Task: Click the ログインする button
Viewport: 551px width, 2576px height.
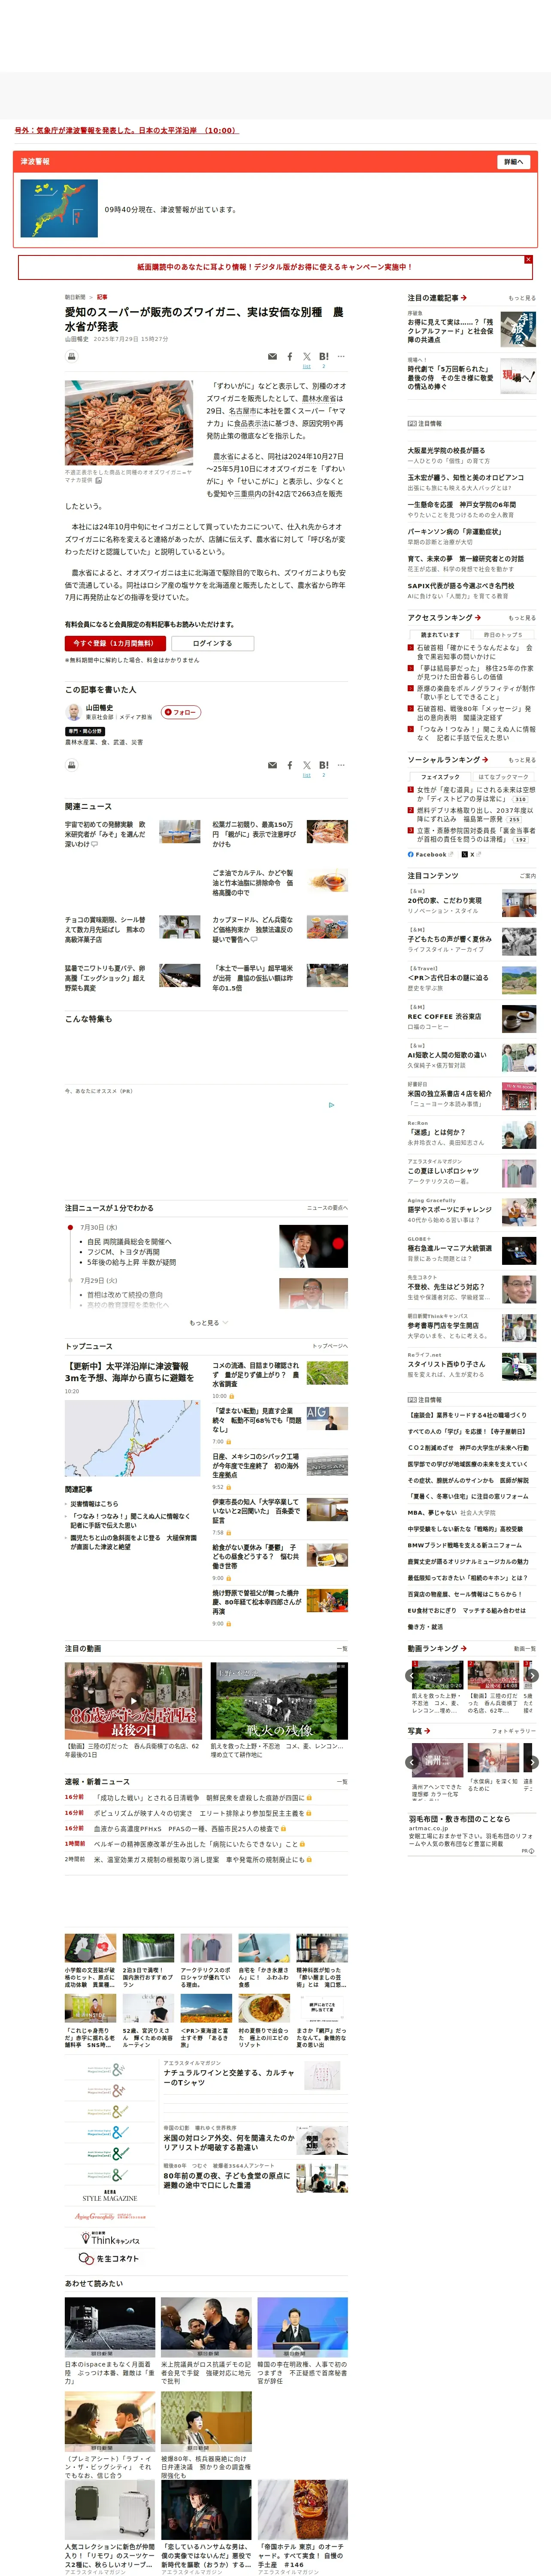Action: click(212, 644)
